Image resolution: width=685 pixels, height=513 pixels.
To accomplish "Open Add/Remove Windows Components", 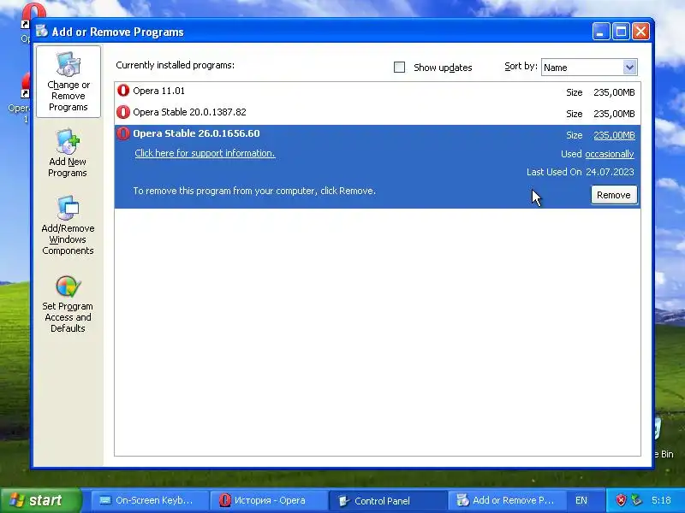I will (x=68, y=226).
